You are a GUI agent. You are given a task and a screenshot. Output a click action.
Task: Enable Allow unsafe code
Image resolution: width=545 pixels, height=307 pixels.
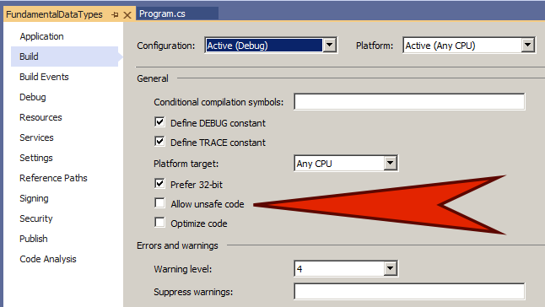pos(159,202)
